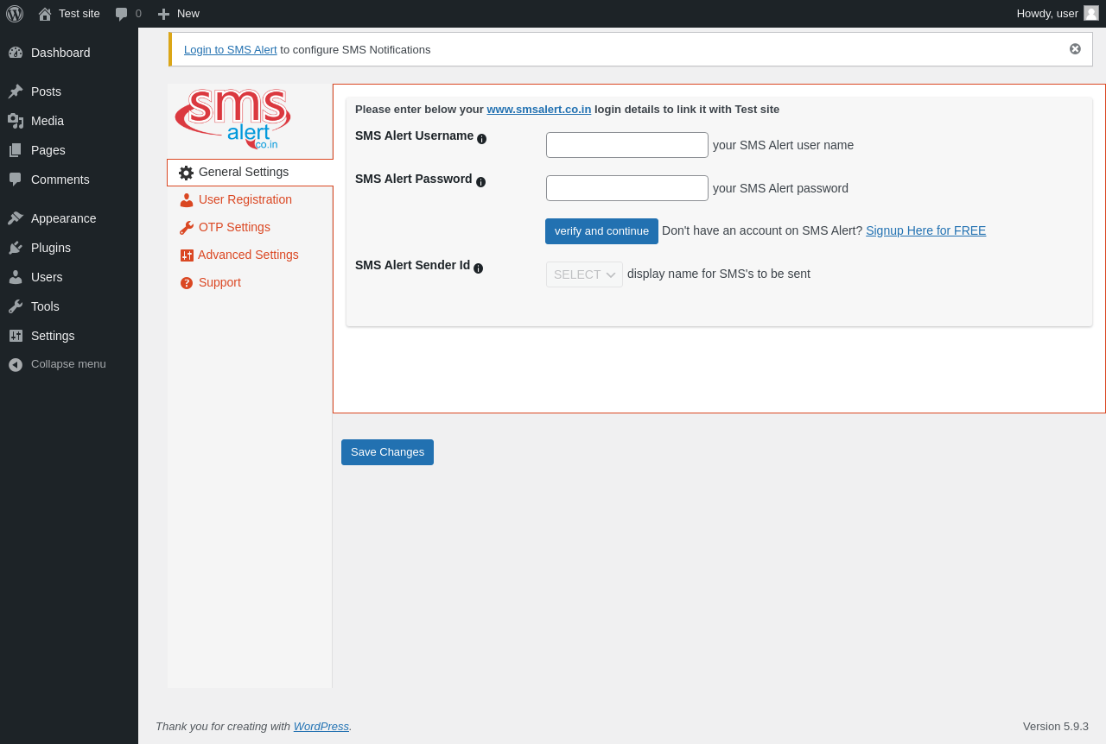Open the comments bubble icon in admin bar

(122, 14)
